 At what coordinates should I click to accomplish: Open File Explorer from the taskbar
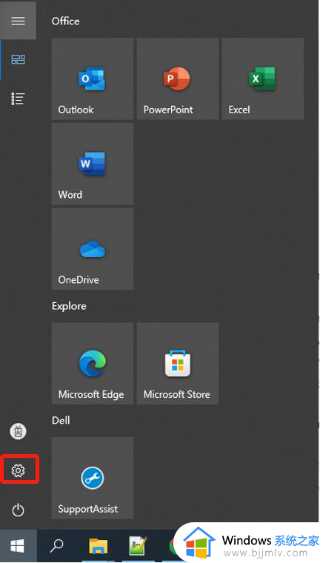(x=99, y=546)
